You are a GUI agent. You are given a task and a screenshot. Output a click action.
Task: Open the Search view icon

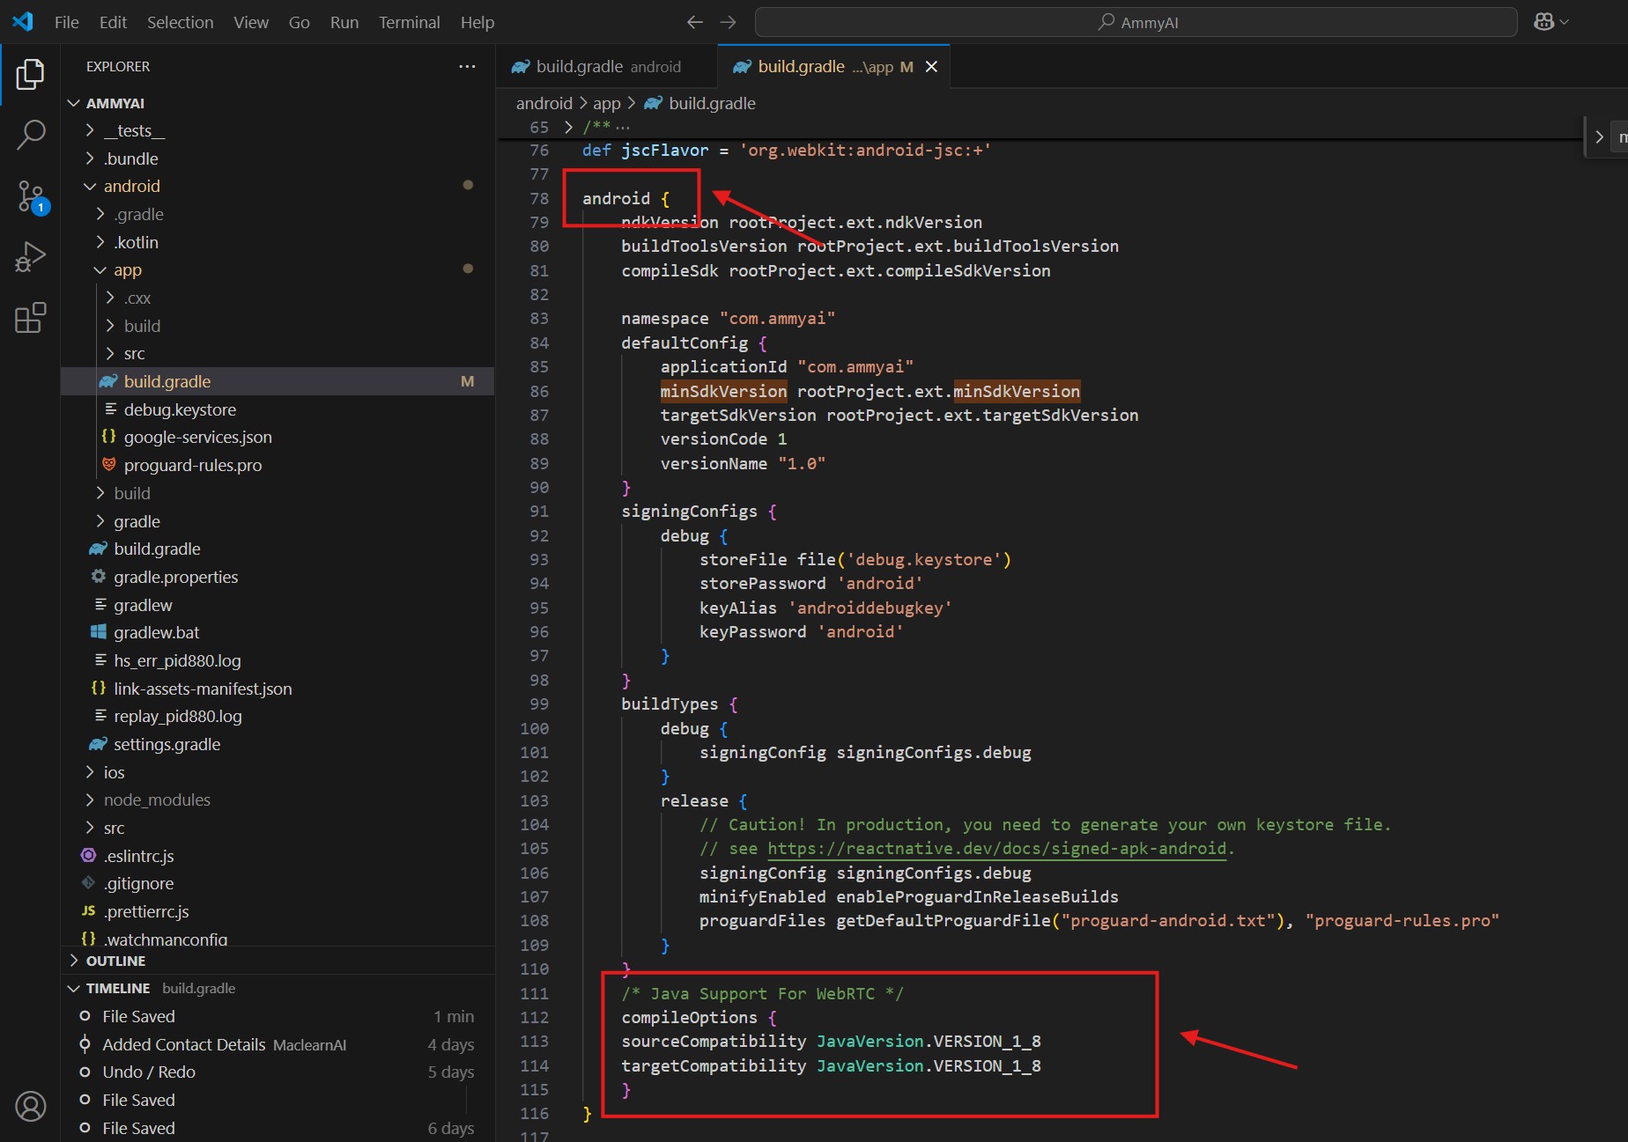(30, 135)
